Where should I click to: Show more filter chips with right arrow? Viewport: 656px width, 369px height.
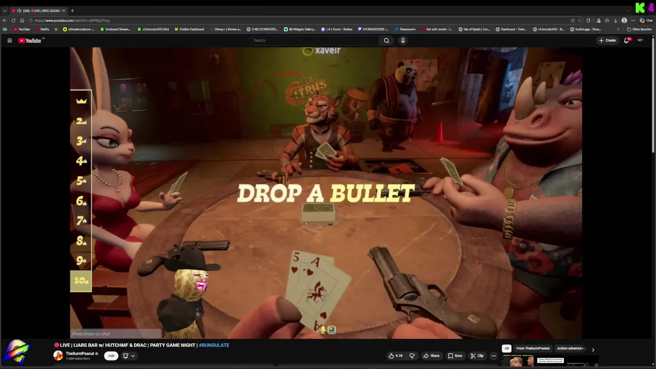tap(593, 350)
